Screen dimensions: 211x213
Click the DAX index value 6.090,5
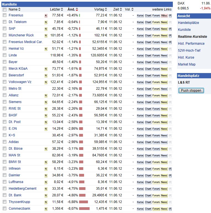(183, 8)
